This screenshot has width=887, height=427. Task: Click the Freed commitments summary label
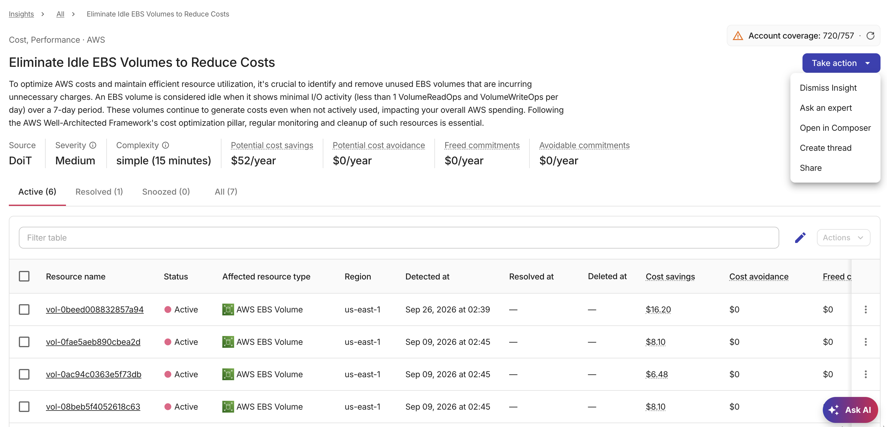(482, 145)
